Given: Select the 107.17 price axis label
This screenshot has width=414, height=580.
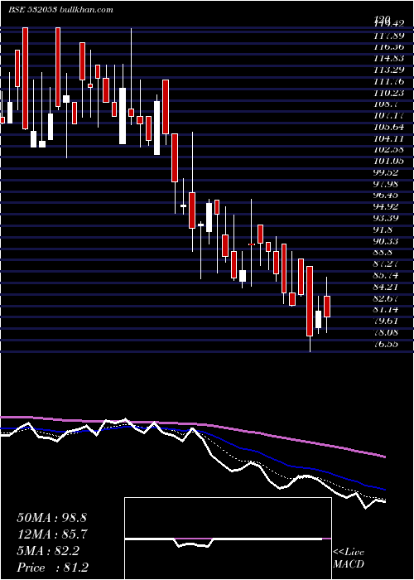Looking at the screenshot, I should 388,115.
